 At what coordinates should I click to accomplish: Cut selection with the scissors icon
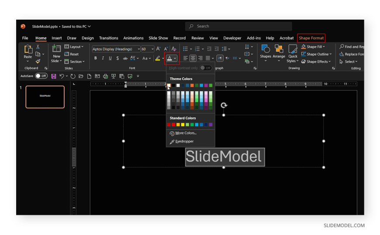coord(38,47)
